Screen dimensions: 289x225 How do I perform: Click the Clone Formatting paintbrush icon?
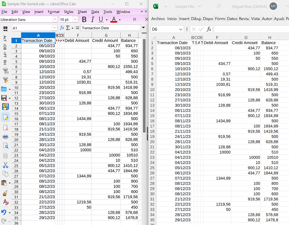pos(5,193)
